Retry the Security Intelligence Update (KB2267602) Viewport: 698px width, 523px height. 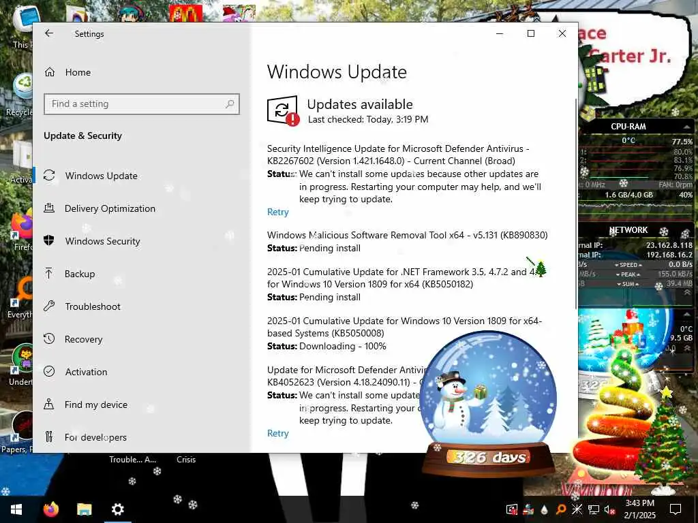point(278,212)
